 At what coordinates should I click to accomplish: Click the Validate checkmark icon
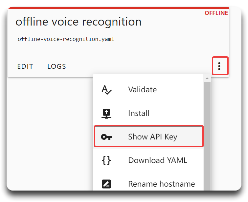(x=106, y=90)
